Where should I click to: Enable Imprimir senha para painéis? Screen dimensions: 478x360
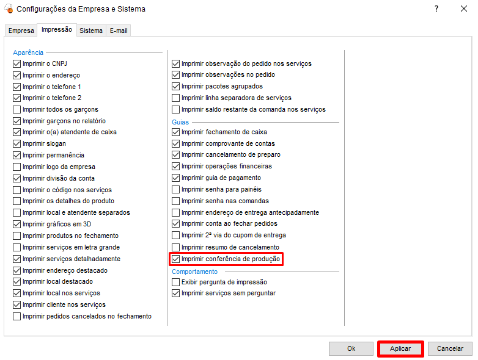176,190
